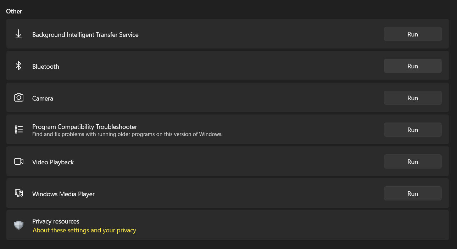Click the 'Find and fix problems' description text
457x249 pixels.
(127, 135)
